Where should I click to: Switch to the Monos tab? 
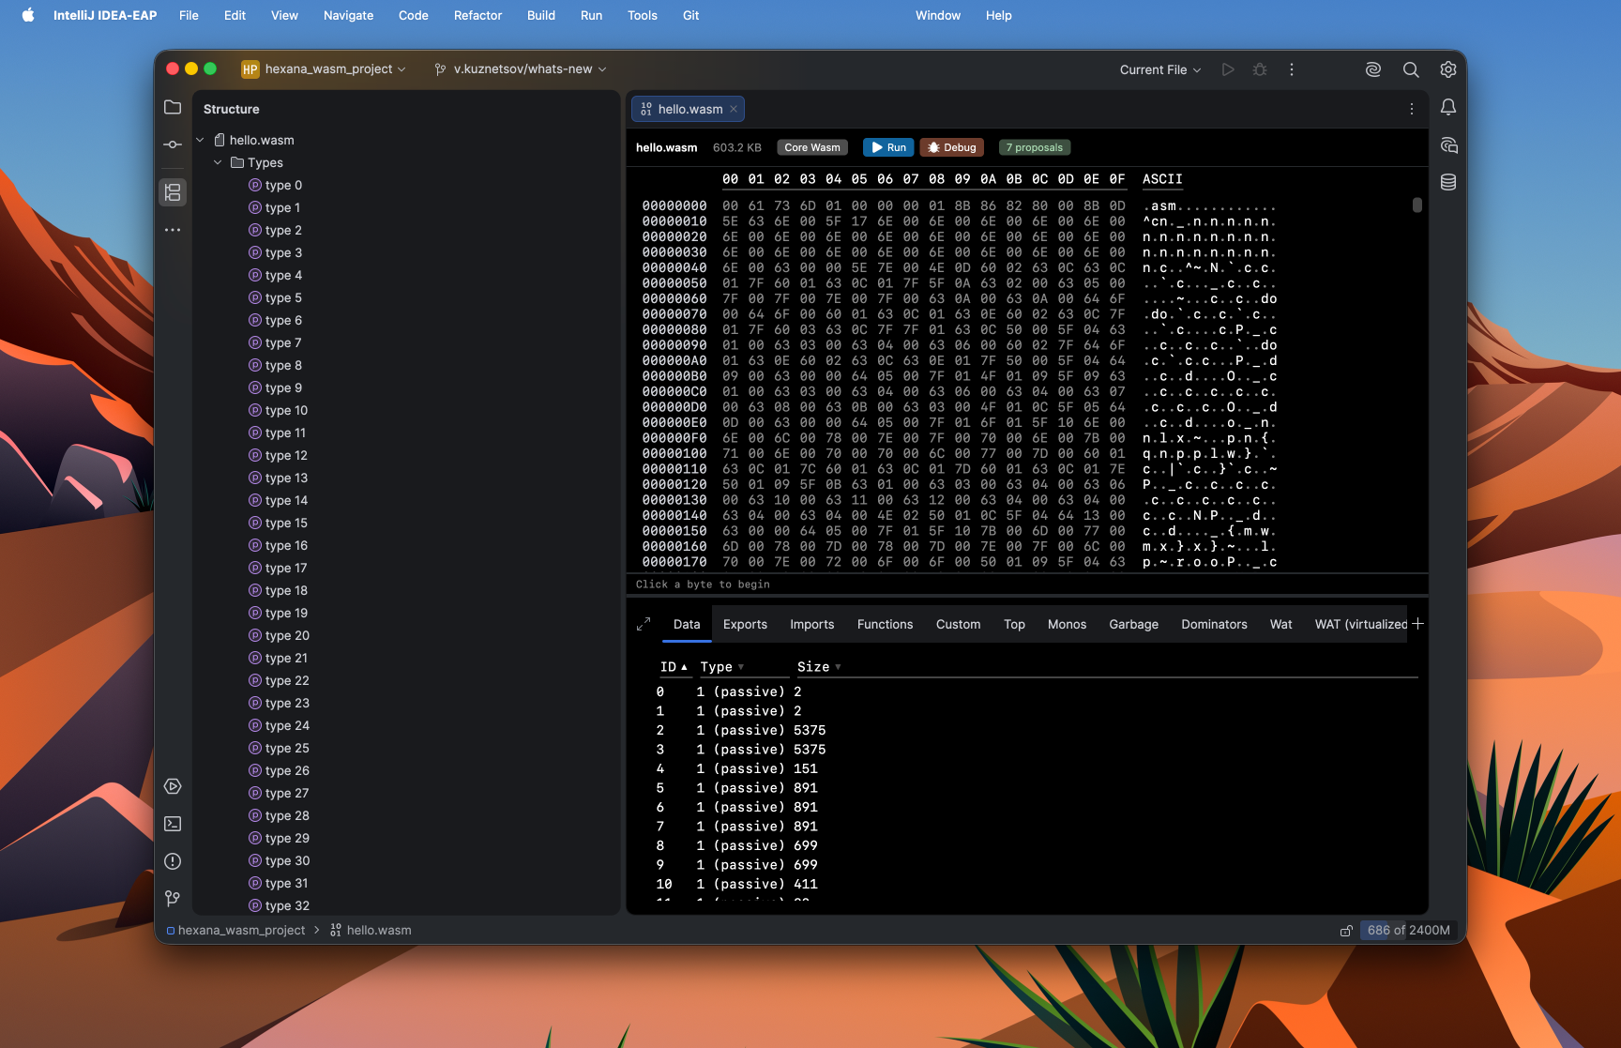coord(1067,624)
